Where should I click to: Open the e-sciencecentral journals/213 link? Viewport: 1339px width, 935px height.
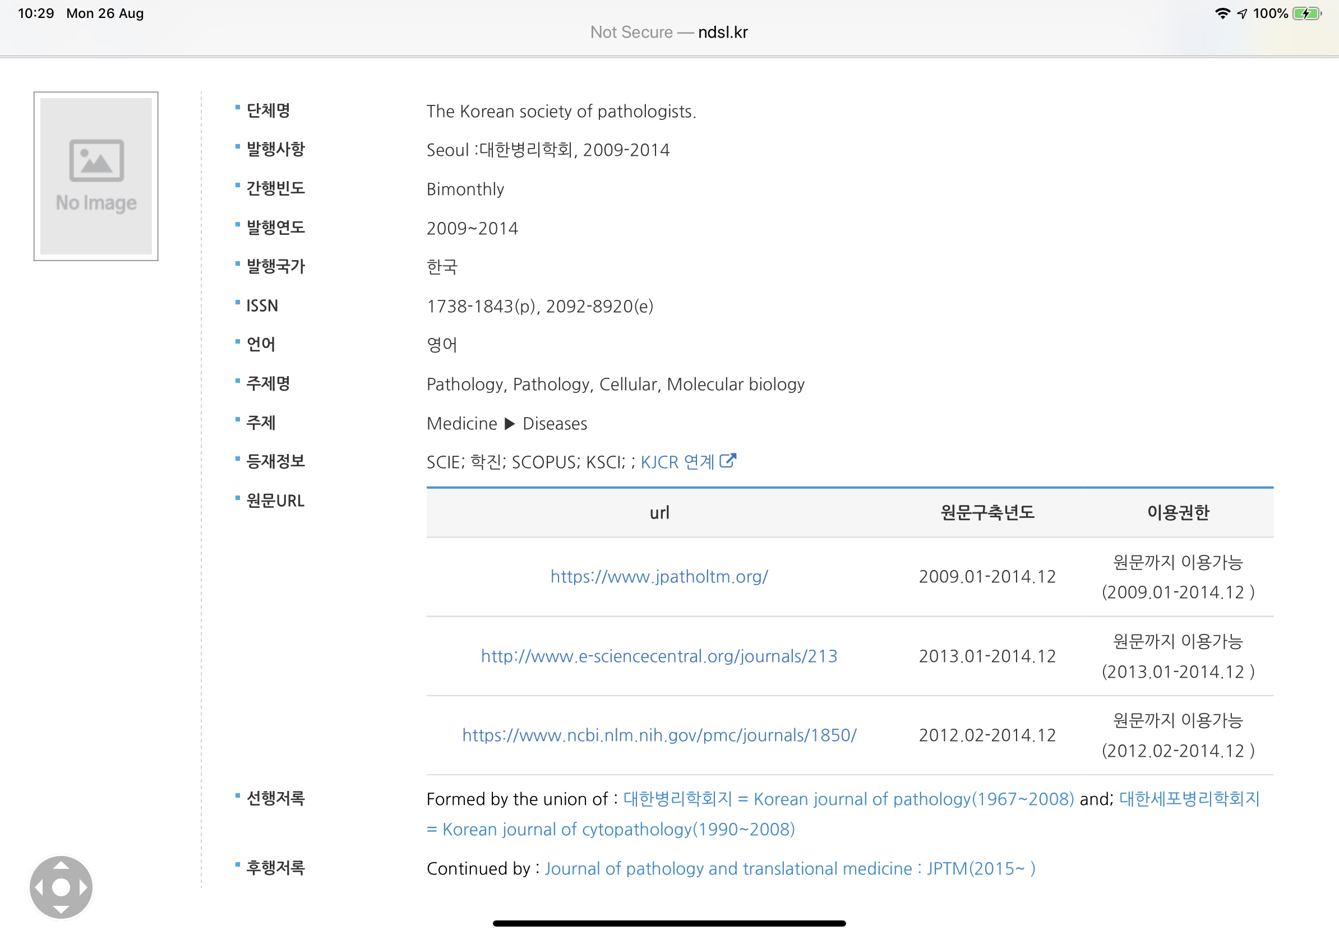click(x=659, y=656)
